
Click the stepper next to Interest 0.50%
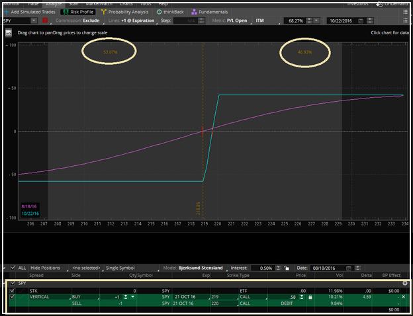(279, 268)
